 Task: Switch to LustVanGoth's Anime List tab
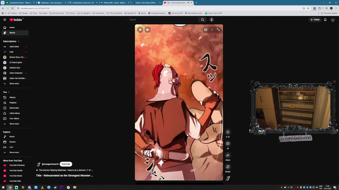[x=83, y=3]
